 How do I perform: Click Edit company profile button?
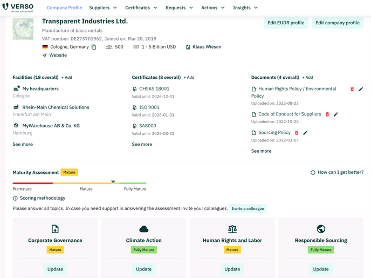(338, 23)
